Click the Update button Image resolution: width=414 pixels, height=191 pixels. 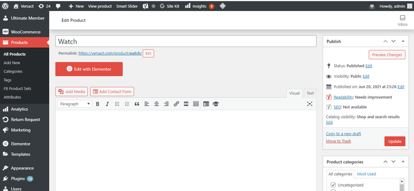(395, 141)
